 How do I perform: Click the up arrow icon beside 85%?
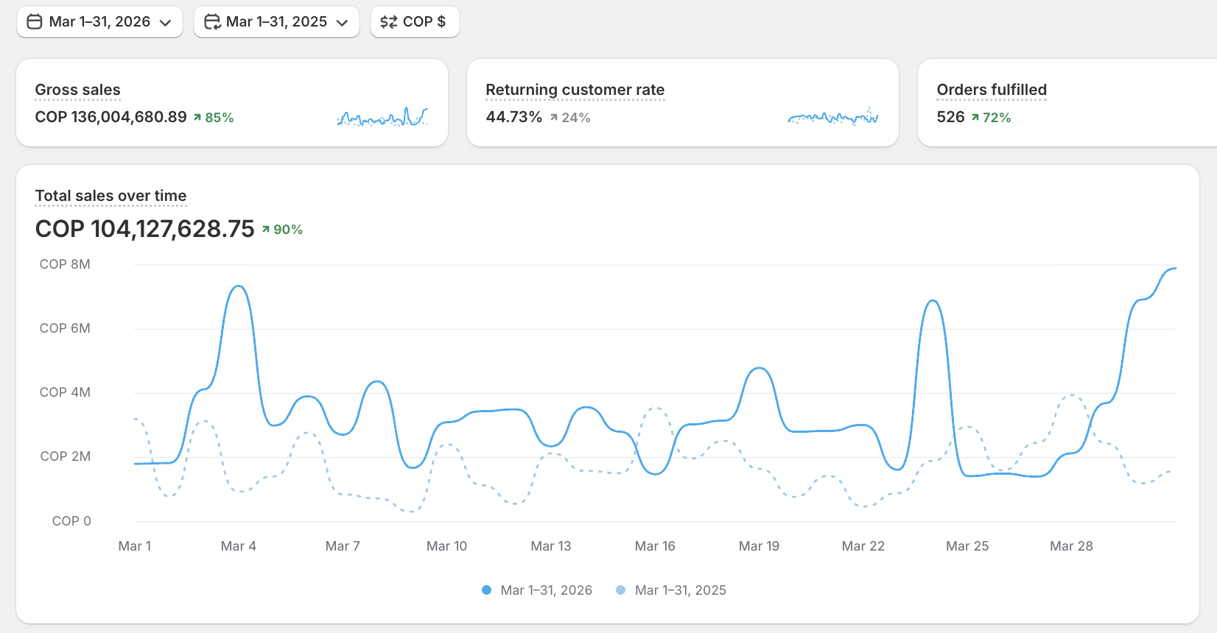coord(197,118)
